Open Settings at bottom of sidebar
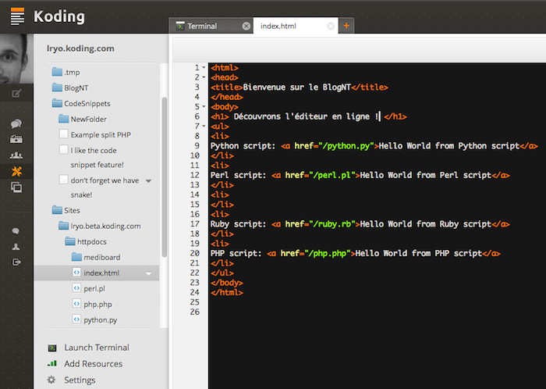The image size is (546, 389). tap(80, 380)
